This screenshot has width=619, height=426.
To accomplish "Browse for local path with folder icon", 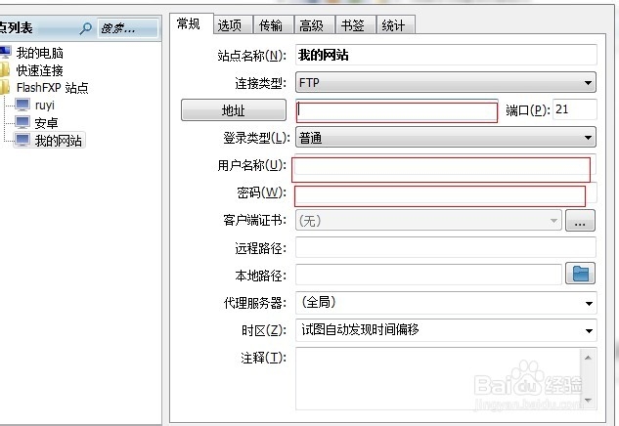I will click(580, 274).
